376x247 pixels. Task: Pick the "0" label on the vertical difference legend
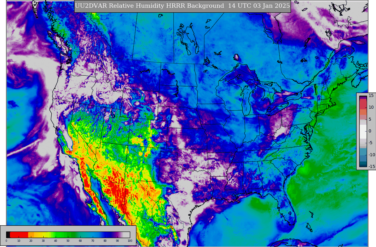[370, 131]
